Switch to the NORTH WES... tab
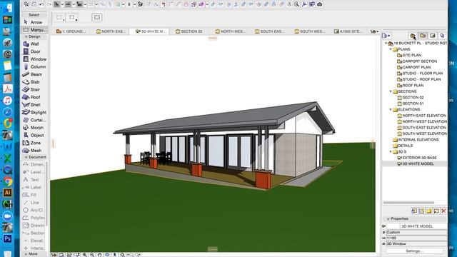Image resolution: width=457 pixels, height=257 pixels. pos(230,31)
